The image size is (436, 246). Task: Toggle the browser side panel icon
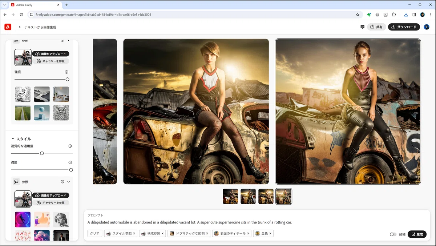[414, 15]
